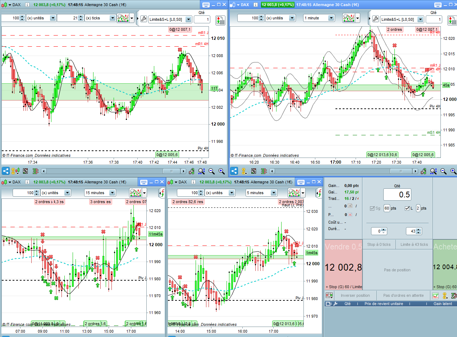Click order ticket icon in 1 minute chart toolbar
This screenshot has height=337, width=457.
click(452, 20)
